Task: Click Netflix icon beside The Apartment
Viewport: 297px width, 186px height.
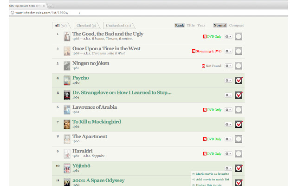Action: pos(205,139)
